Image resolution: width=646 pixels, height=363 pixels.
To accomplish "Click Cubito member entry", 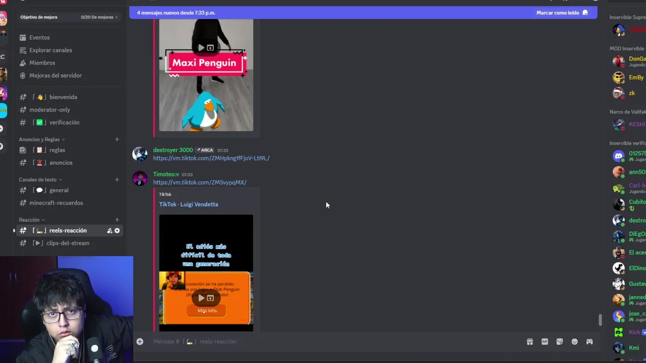I will point(628,204).
